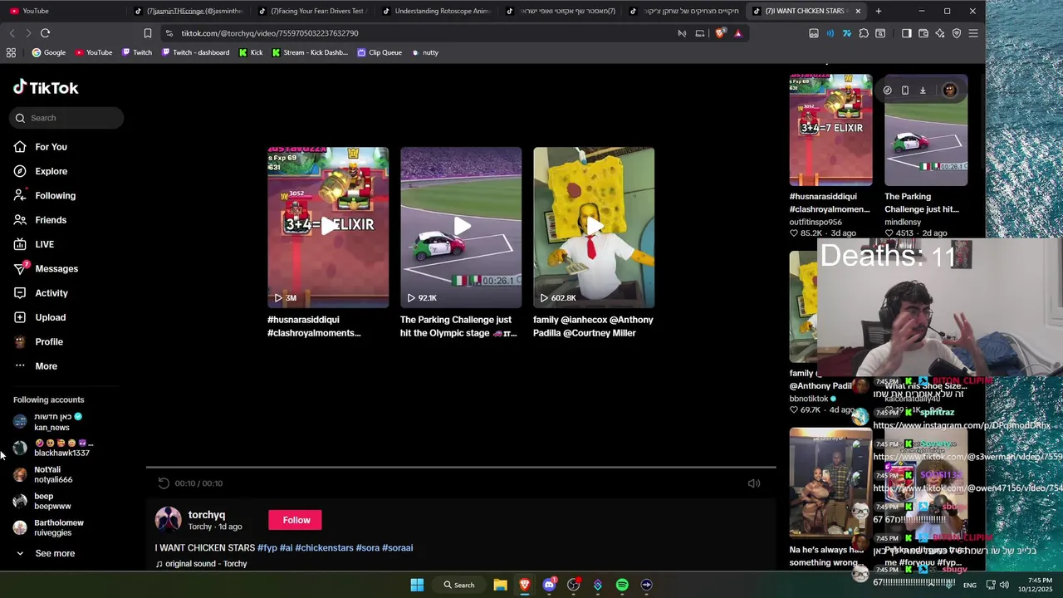Open the Brave Rewards triangle icon
The width and height of the screenshot is (1063, 598).
(737, 33)
